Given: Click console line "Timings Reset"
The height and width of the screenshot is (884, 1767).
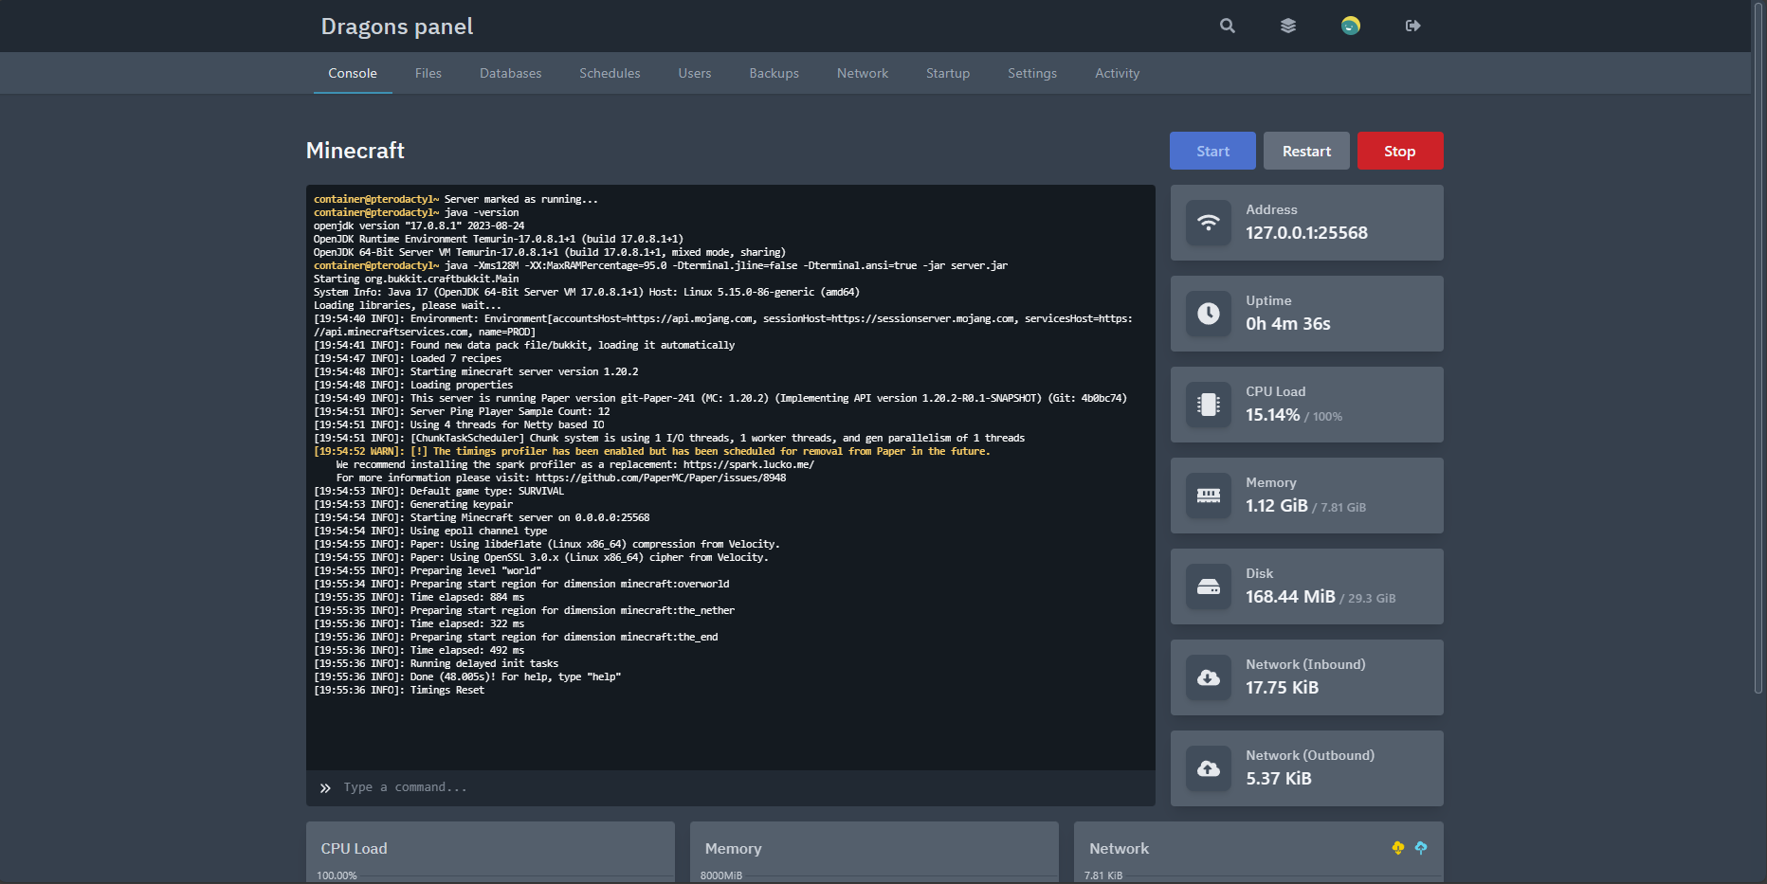Looking at the screenshot, I should pyautogui.click(x=399, y=691).
